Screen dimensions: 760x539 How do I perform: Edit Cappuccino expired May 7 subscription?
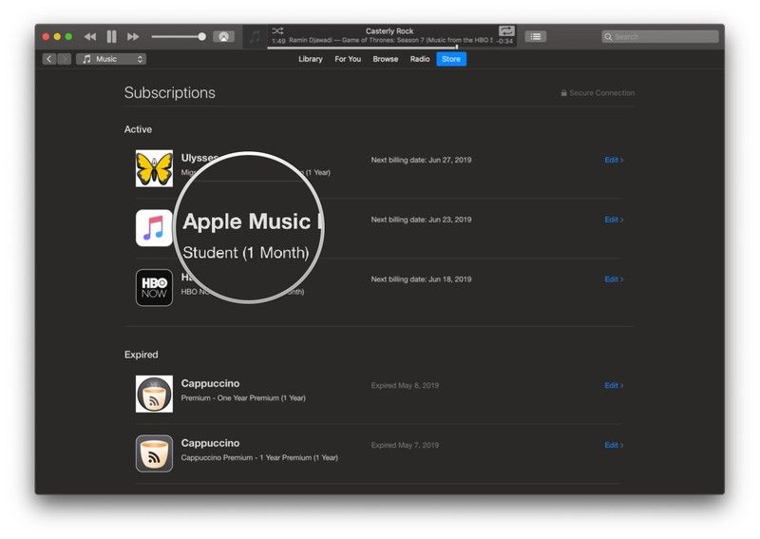(x=614, y=446)
